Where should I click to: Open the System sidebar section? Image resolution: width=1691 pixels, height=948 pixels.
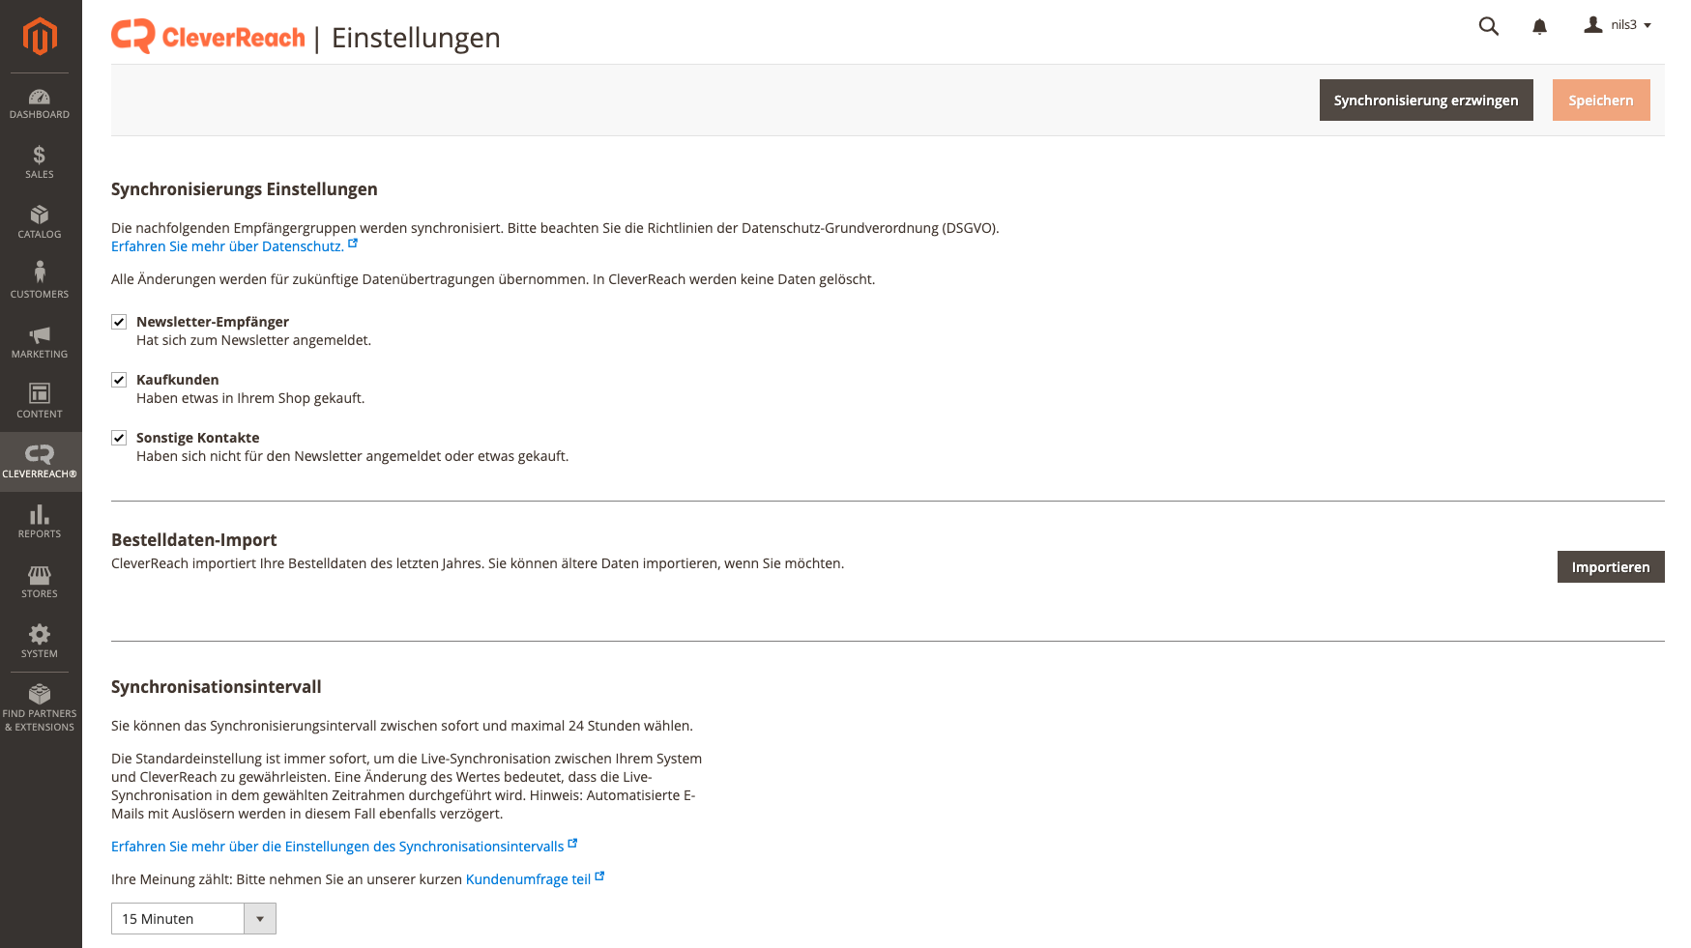click(x=40, y=642)
